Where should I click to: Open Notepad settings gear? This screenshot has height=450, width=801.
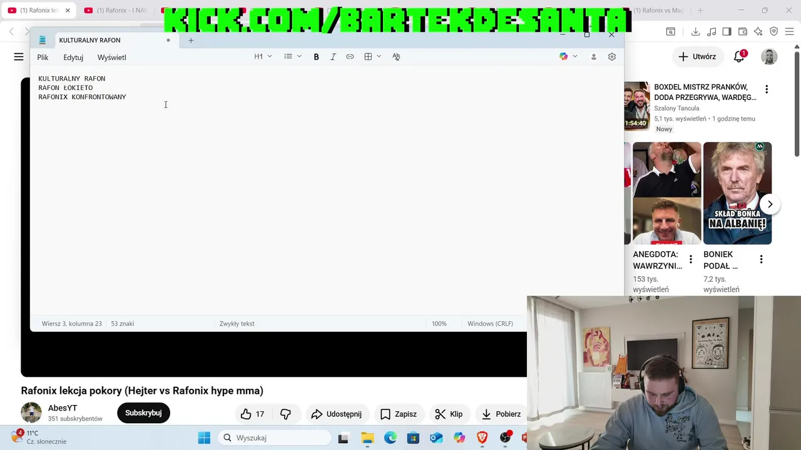pyautogui.click(x=612, y=57)
